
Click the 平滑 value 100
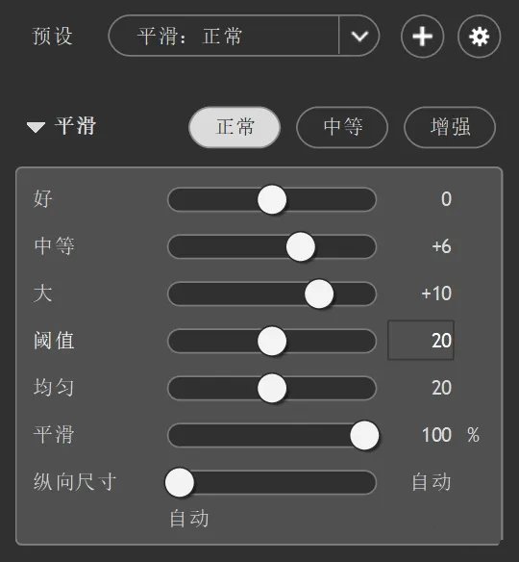coord(436,435)
